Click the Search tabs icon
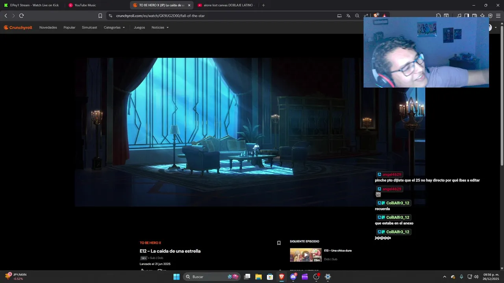The image size is (504, 283). tap(447, 16)
